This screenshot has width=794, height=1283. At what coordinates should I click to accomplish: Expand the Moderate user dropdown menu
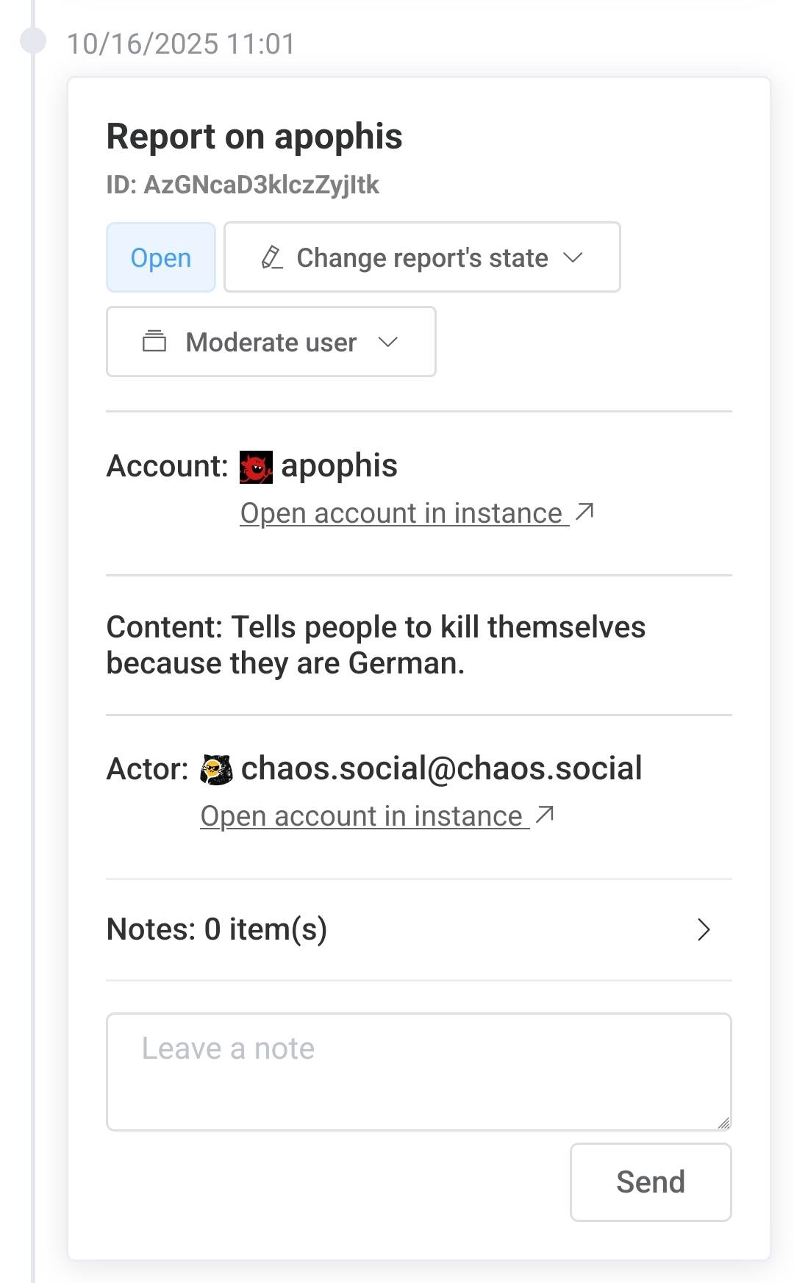click(271, 342)
